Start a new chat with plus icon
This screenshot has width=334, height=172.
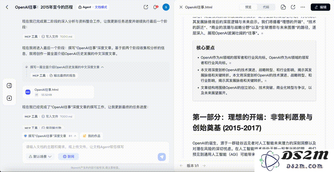tap(9, 98)
